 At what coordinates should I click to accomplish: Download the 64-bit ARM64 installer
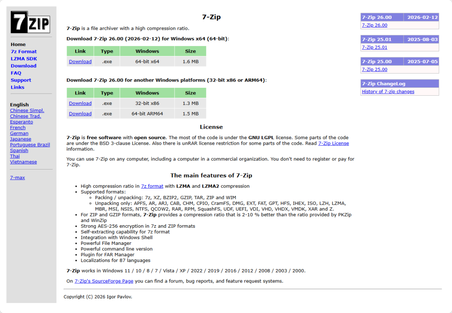(80, 114)
